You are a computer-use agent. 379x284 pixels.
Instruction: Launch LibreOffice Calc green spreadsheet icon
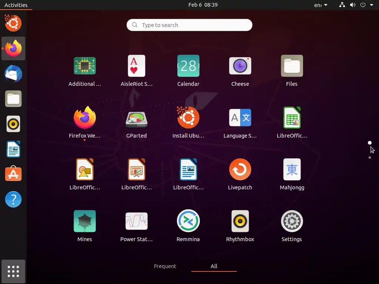tap(292, 118)
